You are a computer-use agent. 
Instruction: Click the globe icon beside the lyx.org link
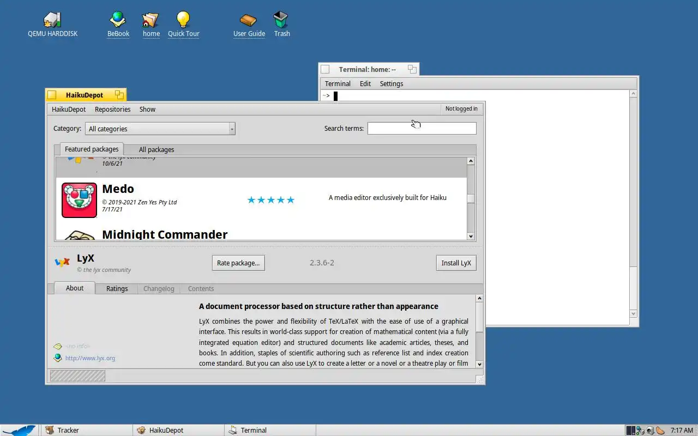click(58, 358)
